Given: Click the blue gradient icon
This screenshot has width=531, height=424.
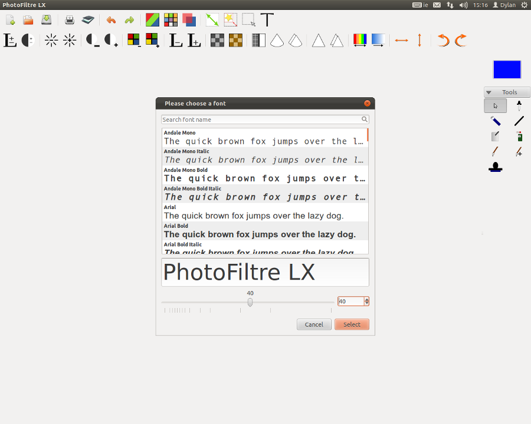Looking at the screenshot, I should tap(378, 40).
